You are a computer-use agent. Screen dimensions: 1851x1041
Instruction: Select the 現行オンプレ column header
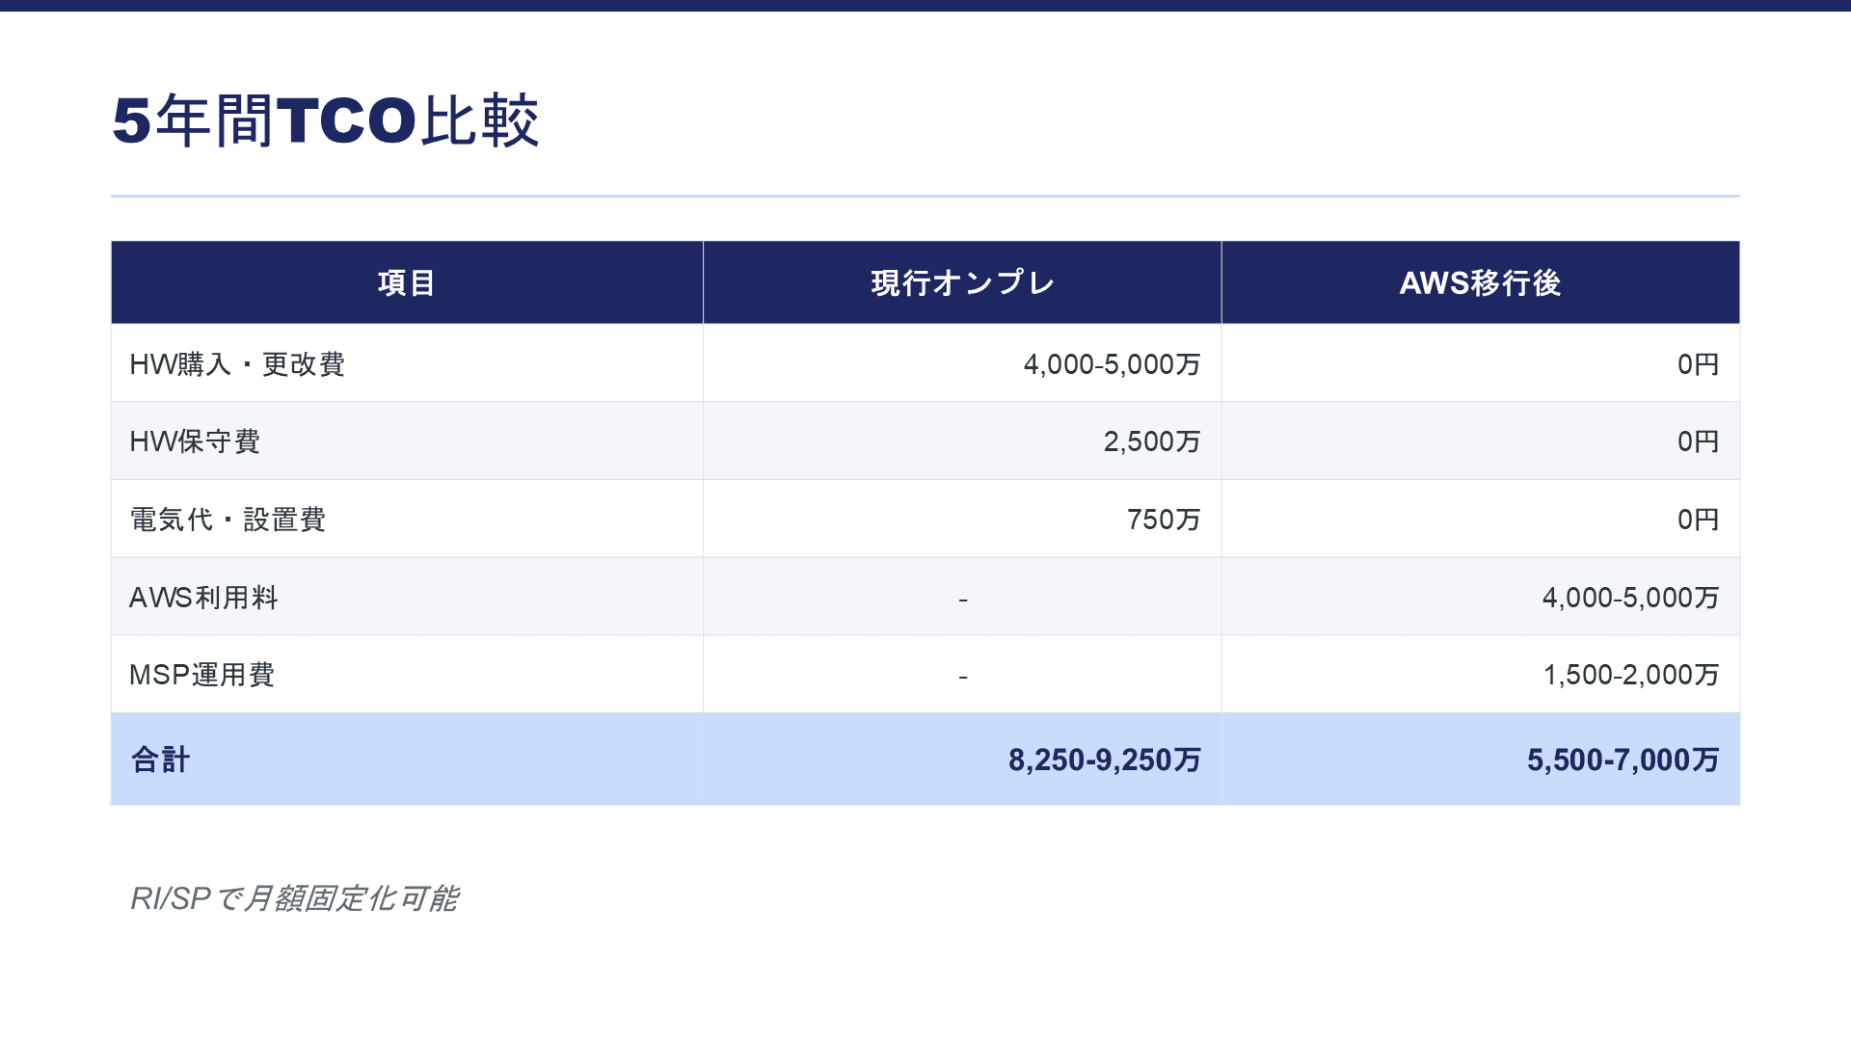pos(962,283)
